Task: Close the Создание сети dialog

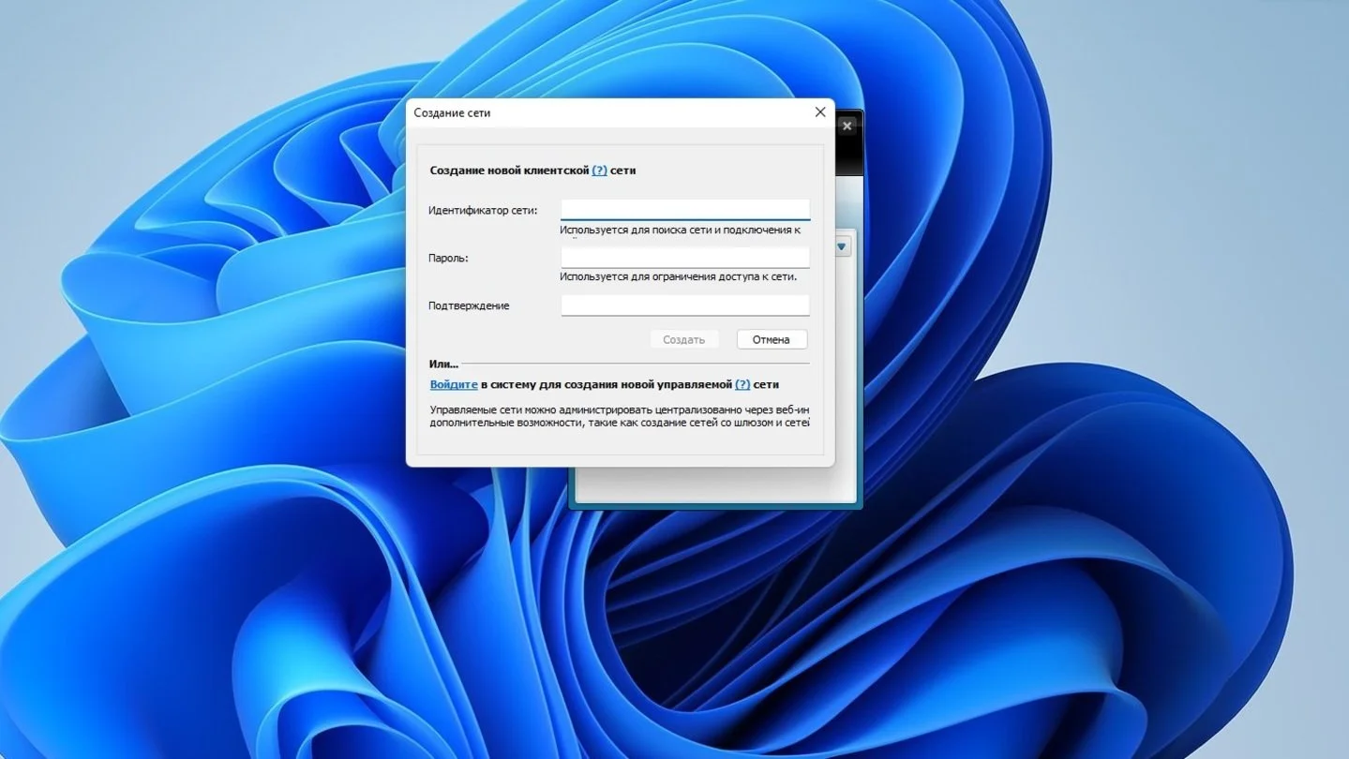Action: tap(820, 112)
